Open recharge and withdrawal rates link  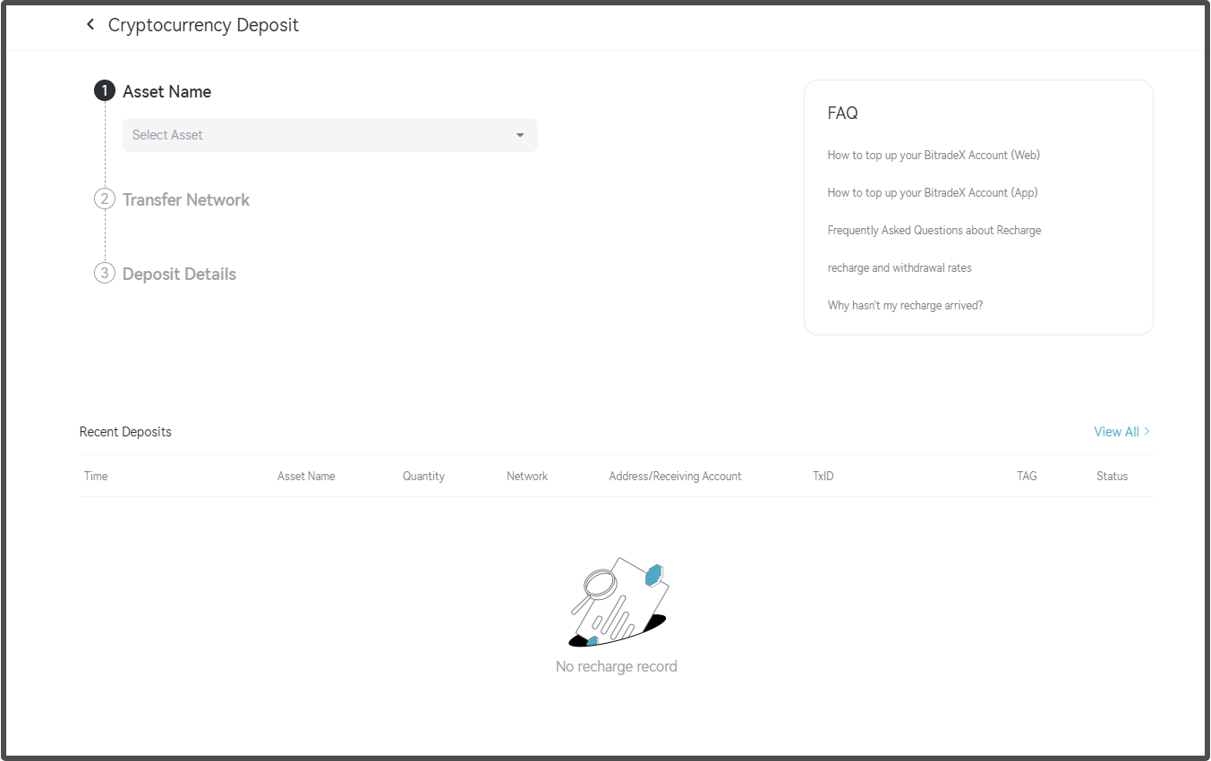[x=900, y=267]
